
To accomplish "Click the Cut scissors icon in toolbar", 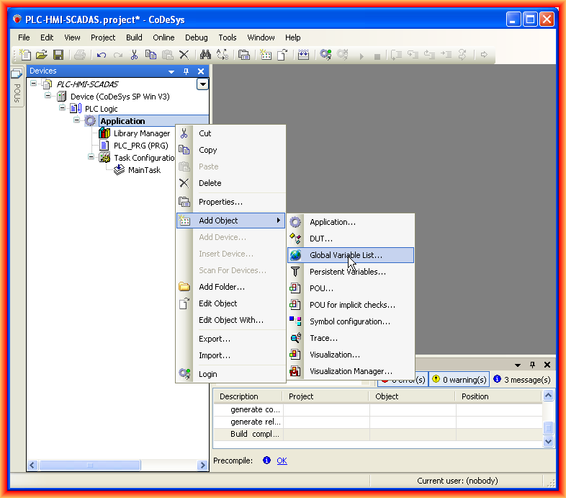I will click(x=134, y=55).
